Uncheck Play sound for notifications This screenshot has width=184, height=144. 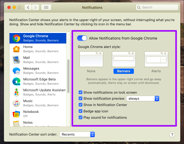(81, 117)
